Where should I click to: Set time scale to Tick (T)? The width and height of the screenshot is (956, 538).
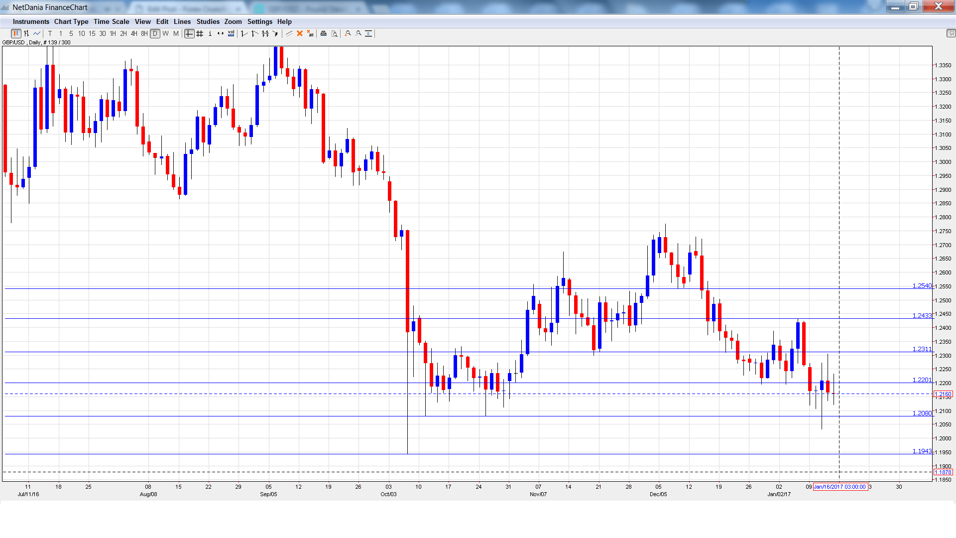50,34
